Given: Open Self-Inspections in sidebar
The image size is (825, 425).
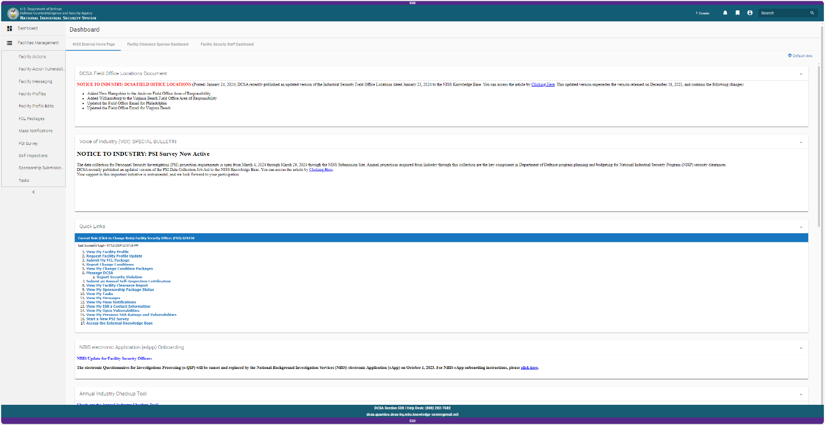Looking at the screenshot, I should pyautogui.click(x=33, y=156).
